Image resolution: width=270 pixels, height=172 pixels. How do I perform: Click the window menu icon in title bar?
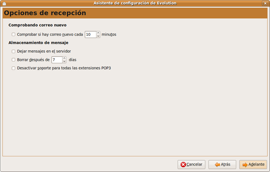pos(4,3)
